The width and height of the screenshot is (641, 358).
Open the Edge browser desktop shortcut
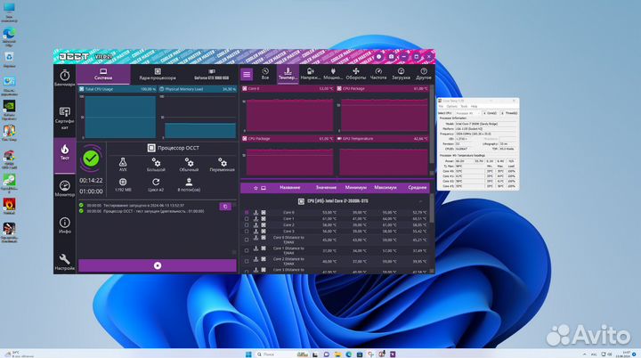tap(9, 36)
